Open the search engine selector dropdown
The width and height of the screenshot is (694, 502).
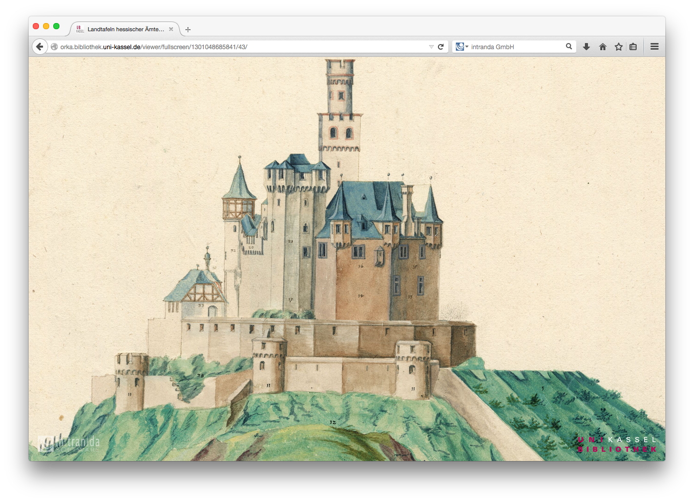click(x=462, y=47)
